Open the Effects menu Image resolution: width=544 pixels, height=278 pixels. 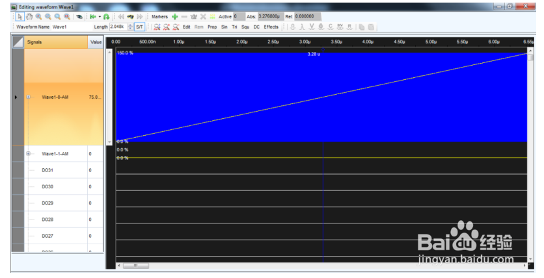271,27
